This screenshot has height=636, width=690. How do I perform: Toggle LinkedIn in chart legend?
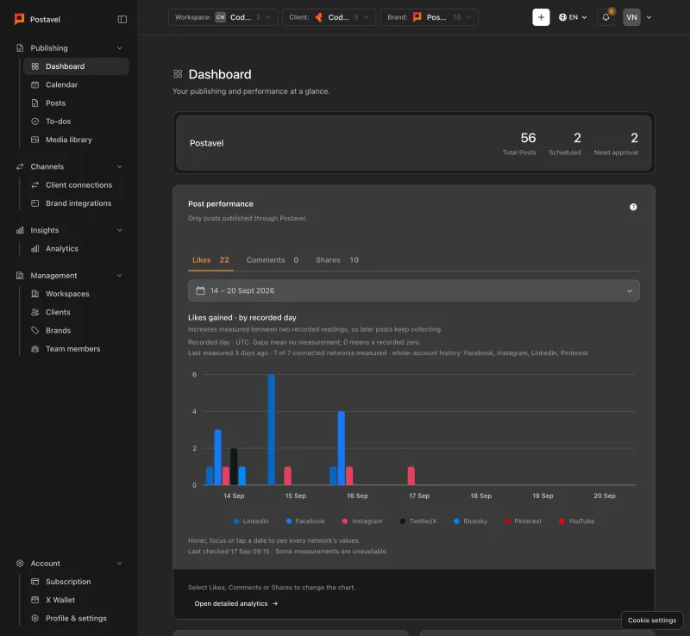point(251,521)
